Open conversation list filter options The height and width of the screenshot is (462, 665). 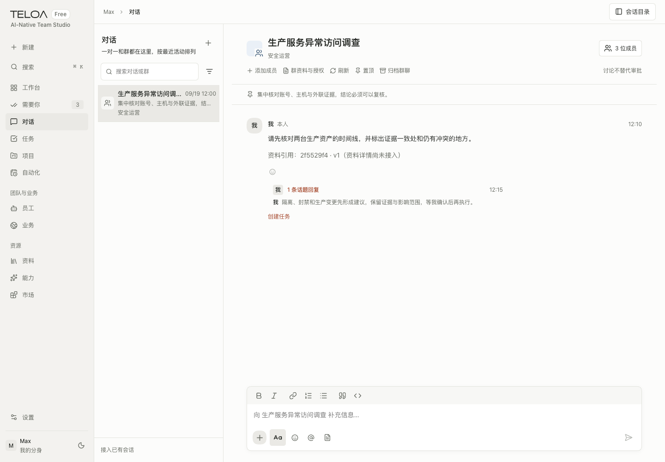click(x=209, y=72)
